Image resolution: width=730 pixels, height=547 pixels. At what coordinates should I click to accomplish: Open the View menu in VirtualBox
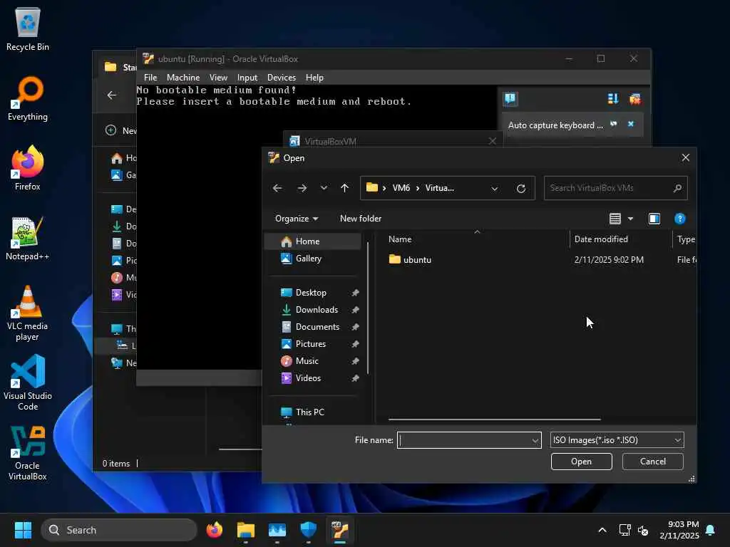218,78
